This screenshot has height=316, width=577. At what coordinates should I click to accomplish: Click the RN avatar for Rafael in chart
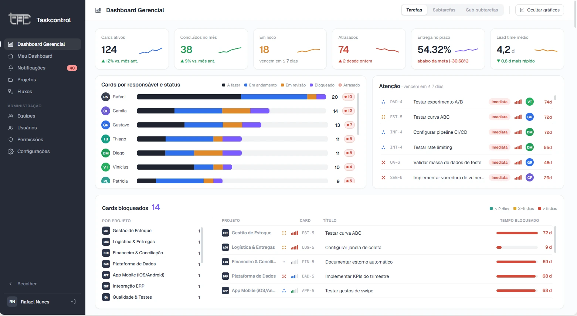[x=106, y=97]
